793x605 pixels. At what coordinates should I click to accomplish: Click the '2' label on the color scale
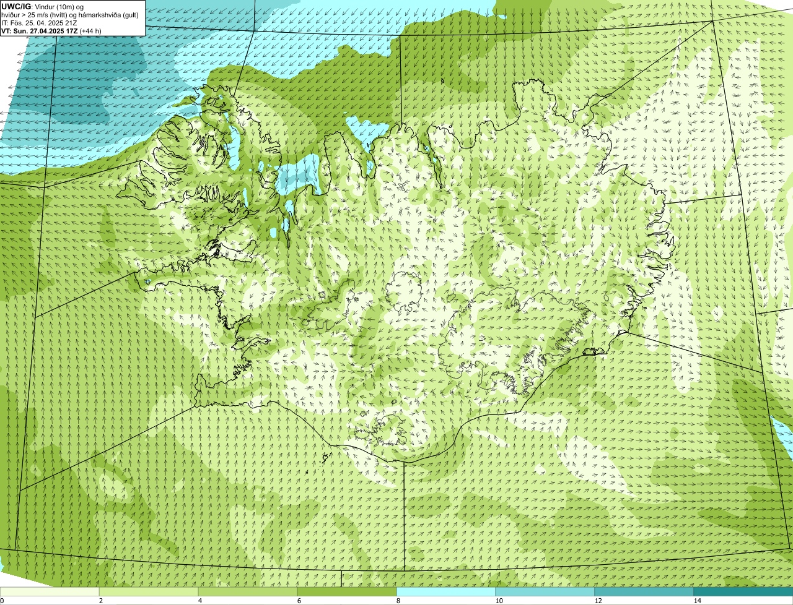click(x=100, y=601)
